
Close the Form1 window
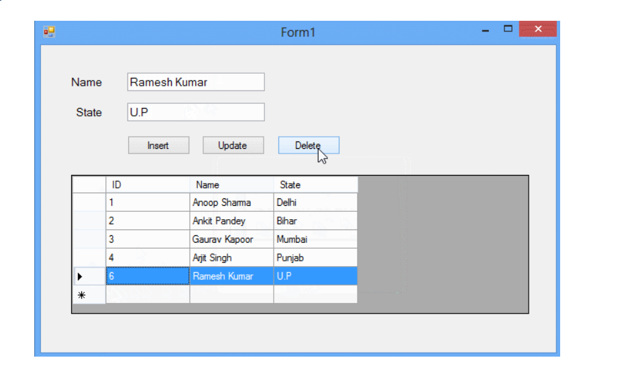538,29
